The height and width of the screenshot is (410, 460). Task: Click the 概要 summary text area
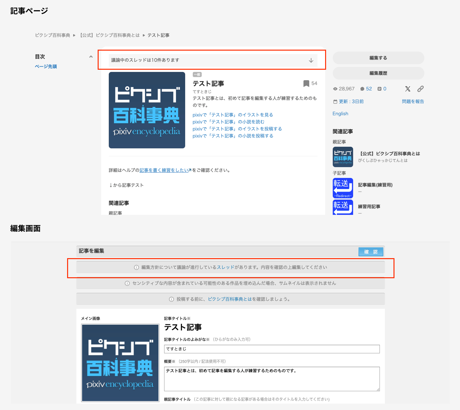click(272, 379)
